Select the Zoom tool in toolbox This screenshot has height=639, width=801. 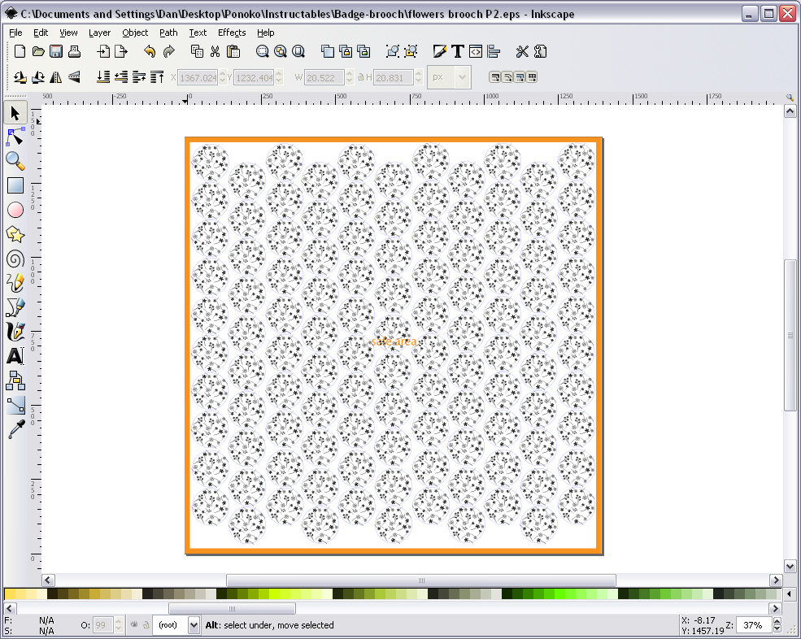coord(15,162)
